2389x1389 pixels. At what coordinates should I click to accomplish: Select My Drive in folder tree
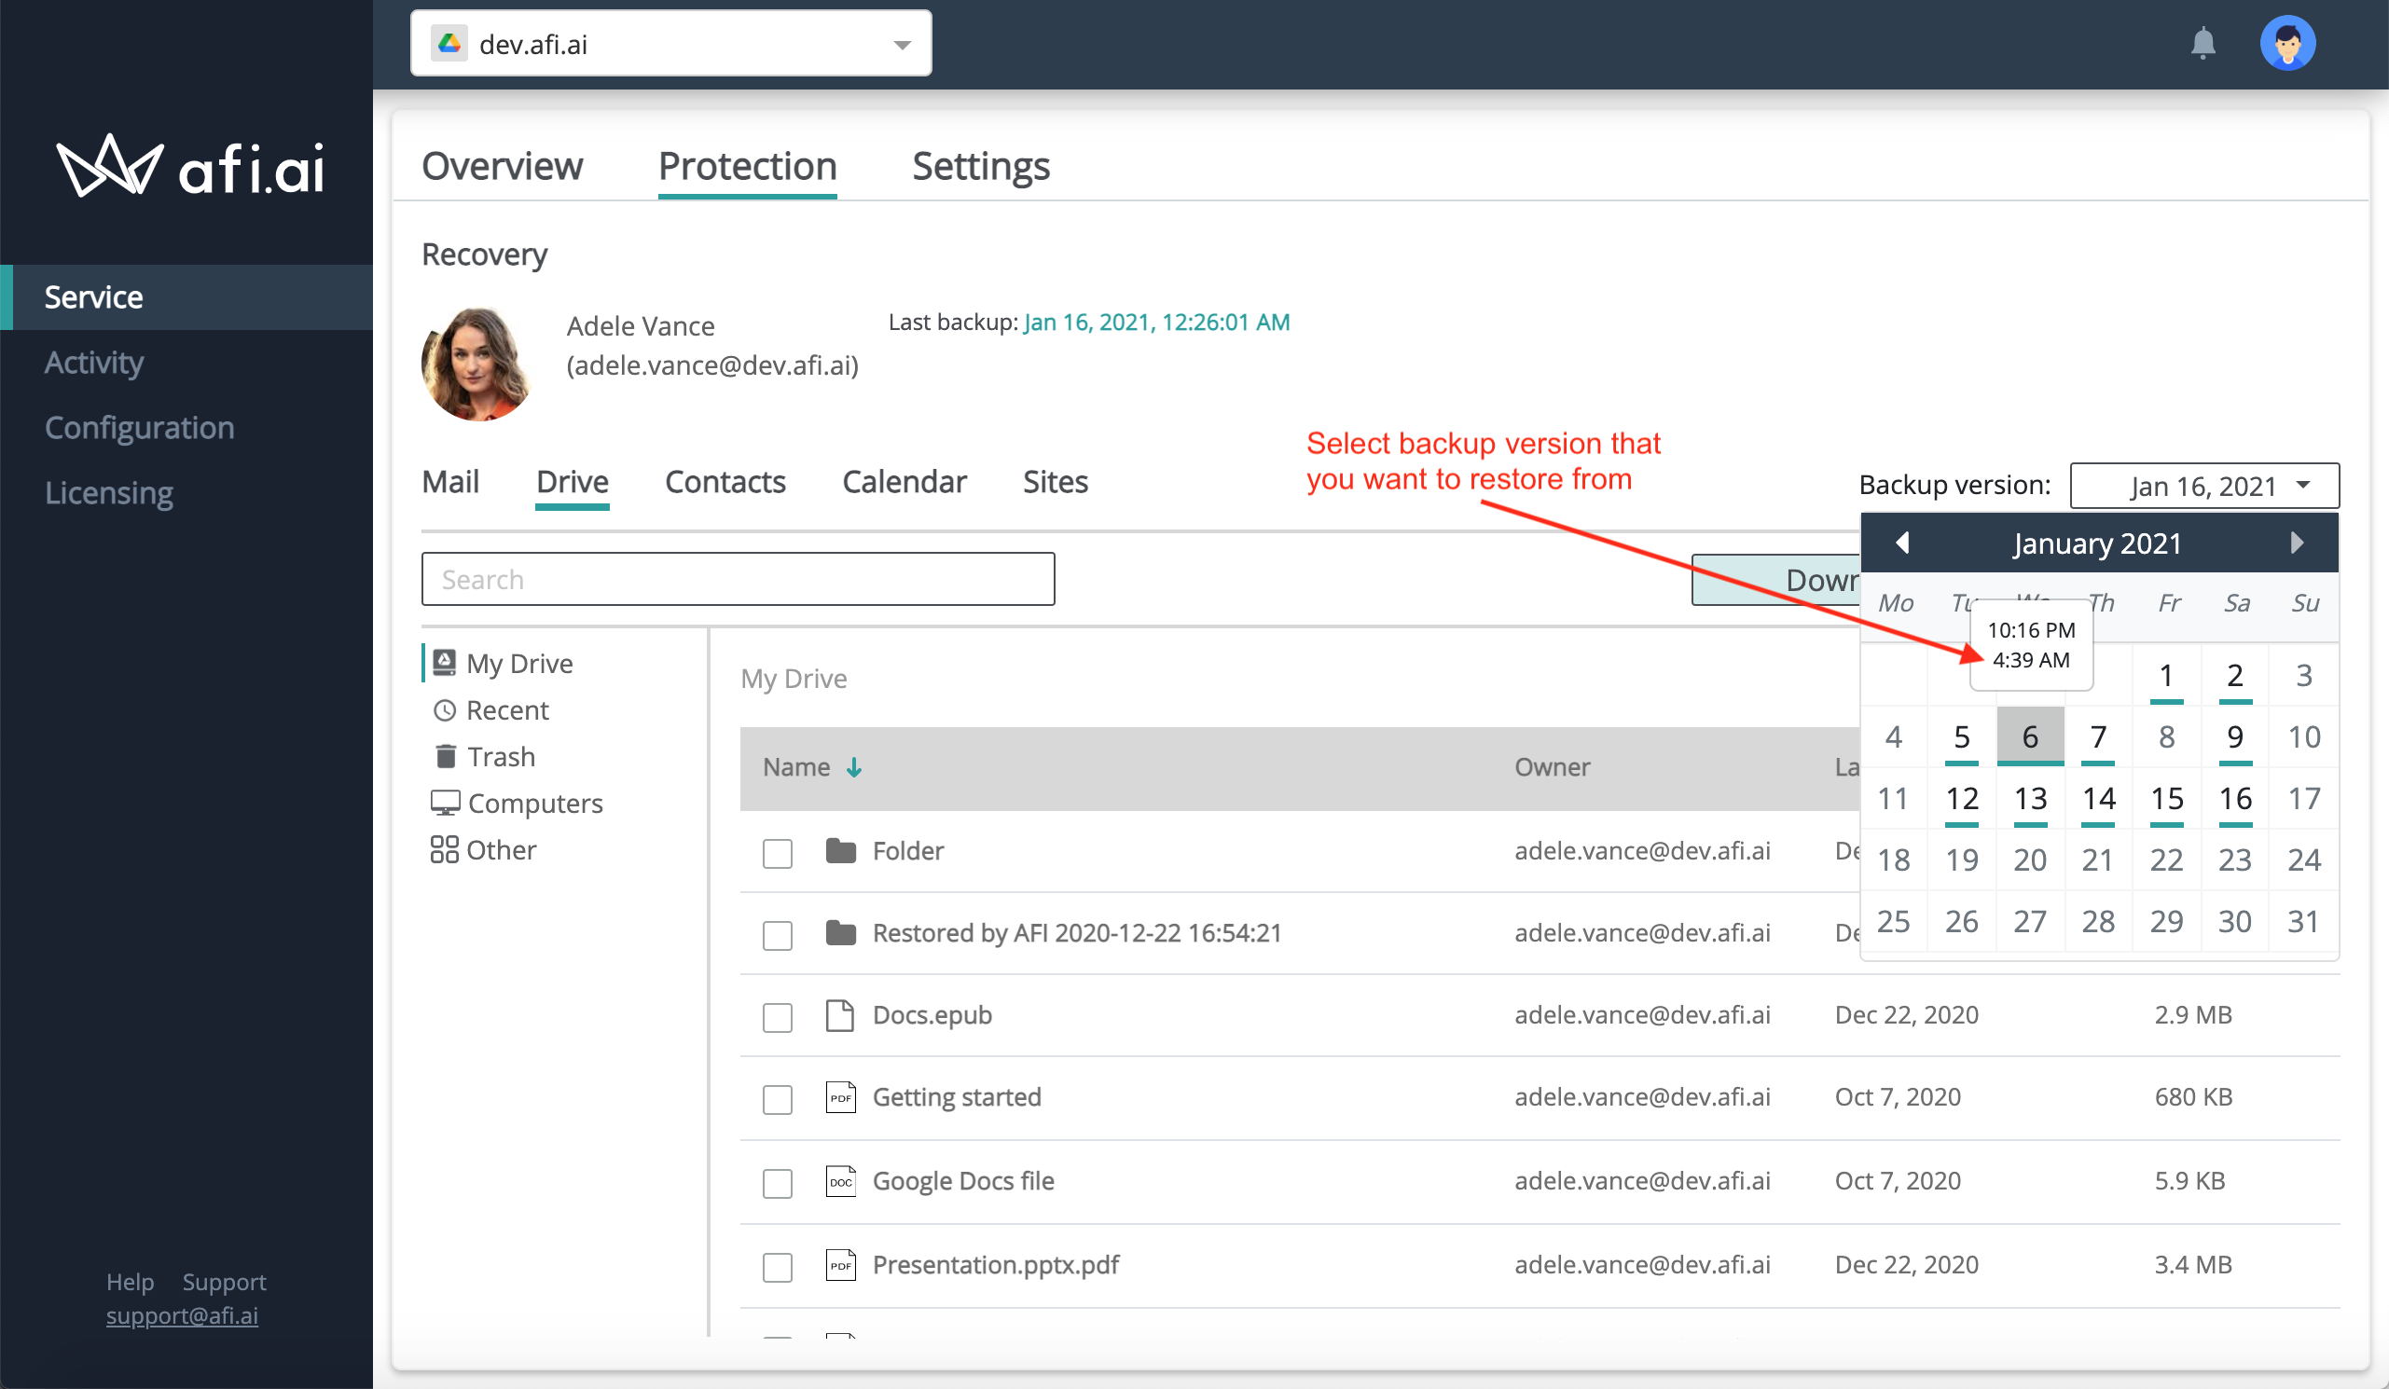(x=518, y=662)
